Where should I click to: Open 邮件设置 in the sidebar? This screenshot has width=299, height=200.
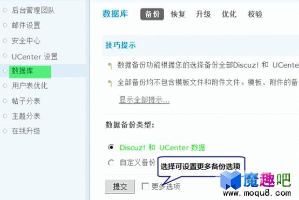click(26, 25)
